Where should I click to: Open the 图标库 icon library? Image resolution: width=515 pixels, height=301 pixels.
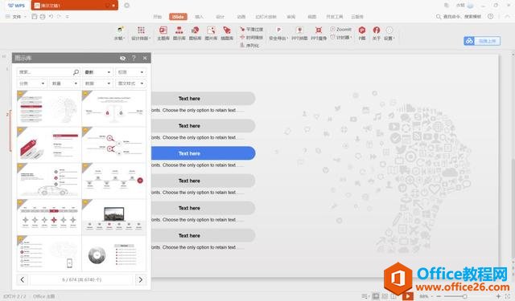[195, 34]
